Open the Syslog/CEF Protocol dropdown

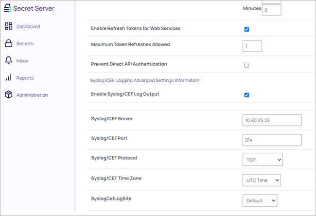(262, 159)
